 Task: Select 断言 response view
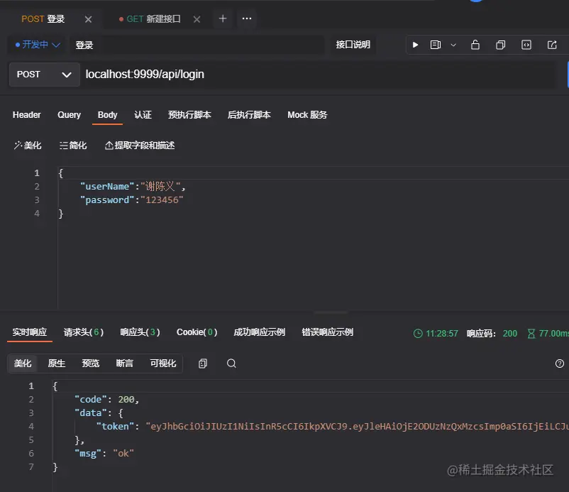click(125, 363)
